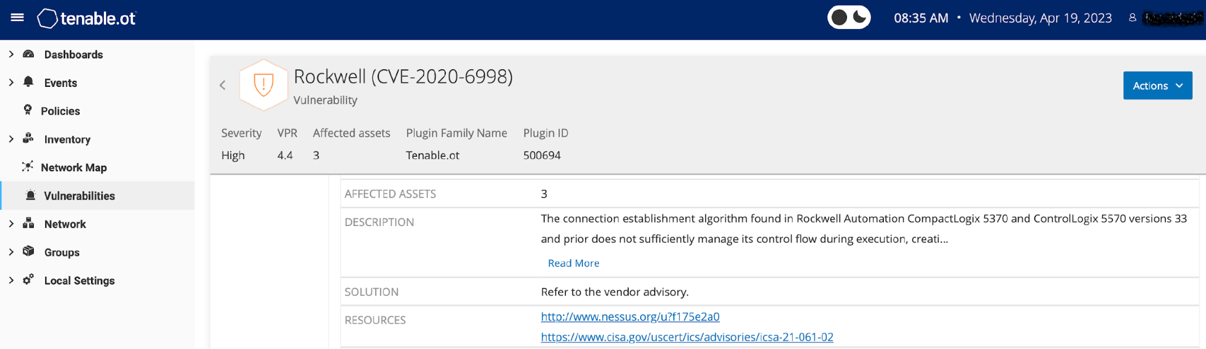The width and height of the screenshot is (1206, 349).
Task: Expand the Inventory section
Action: [11, 139]
